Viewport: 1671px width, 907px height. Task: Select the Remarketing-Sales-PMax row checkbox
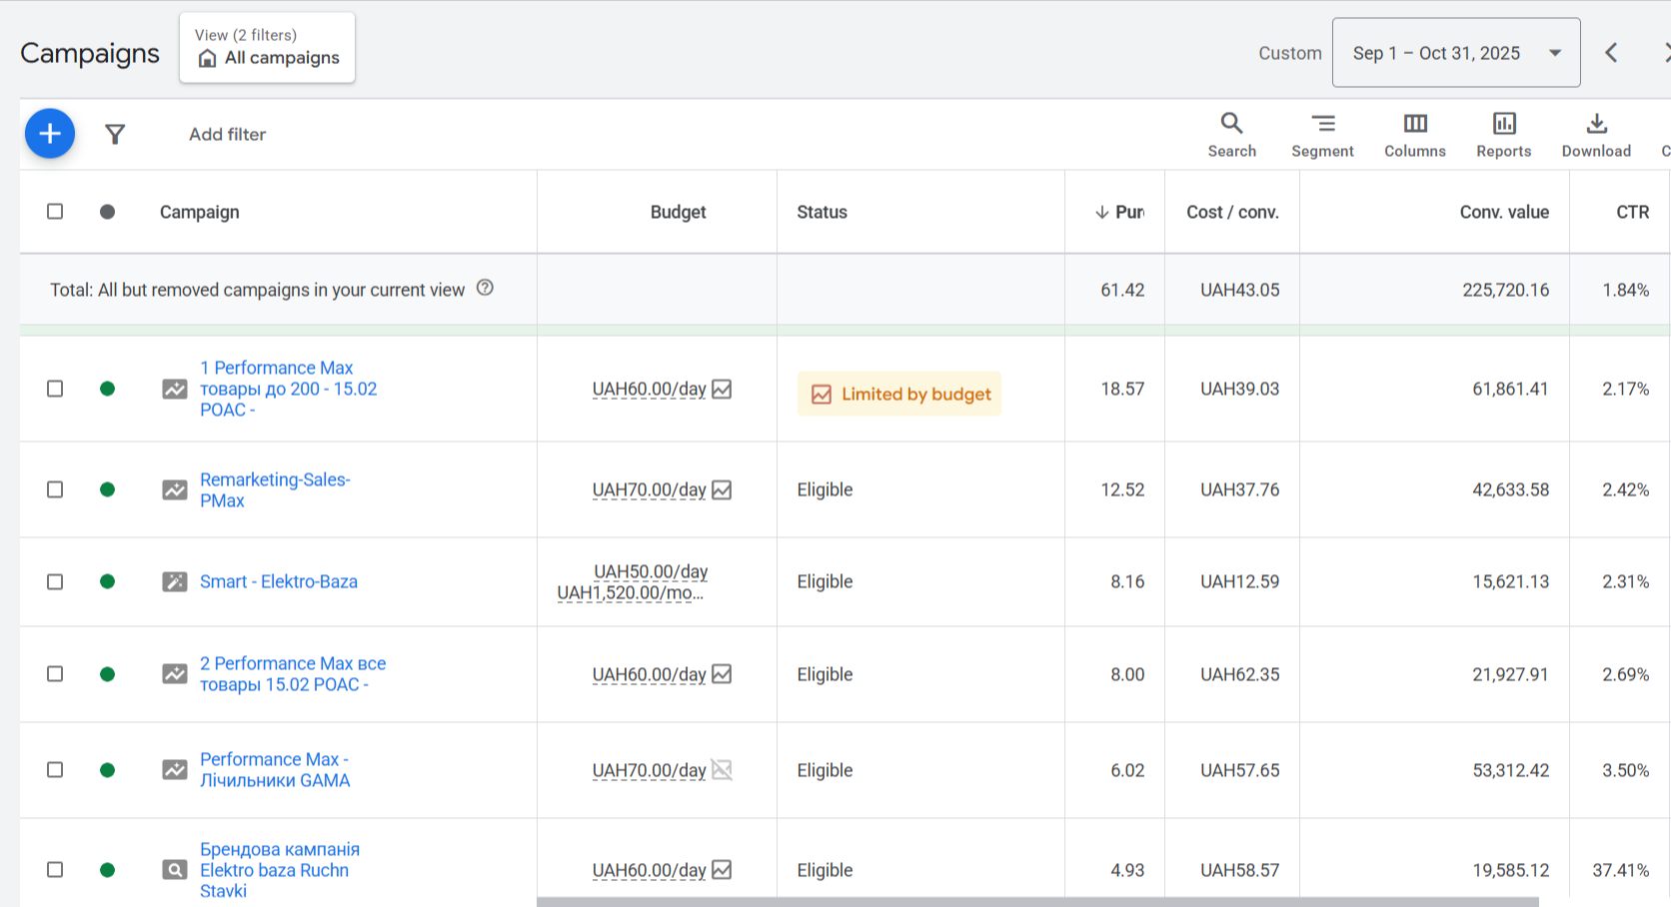[x=55, y=489]
